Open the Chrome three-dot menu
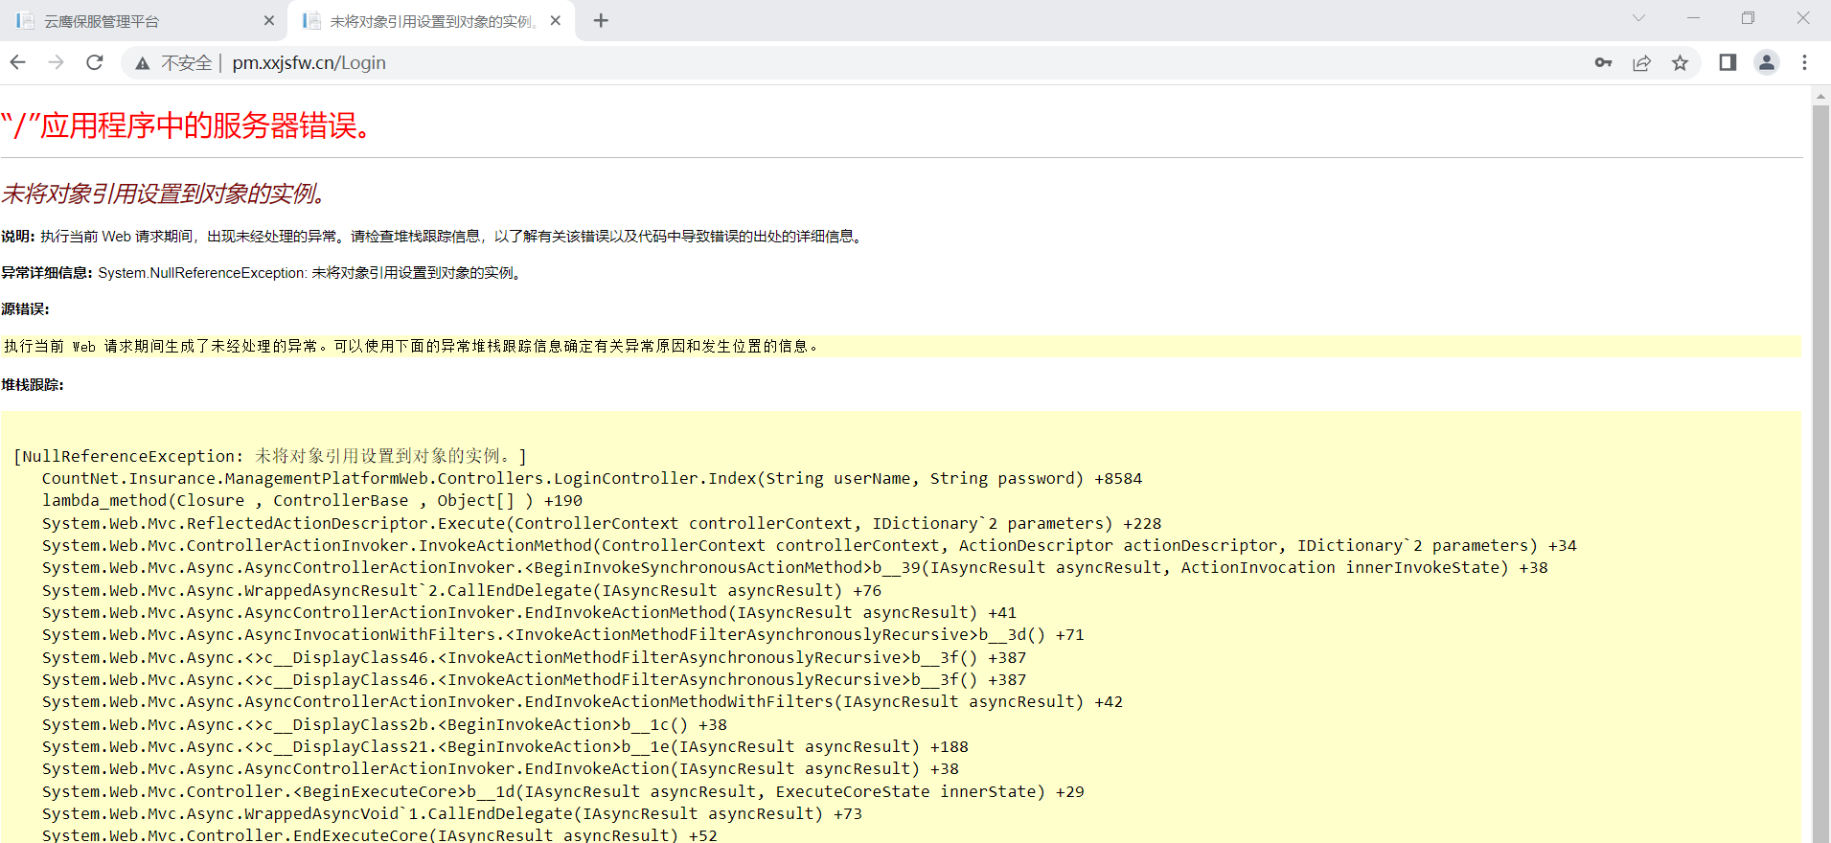The image size is (1831, 843). pyautogui.click(x=1804, y=62)
